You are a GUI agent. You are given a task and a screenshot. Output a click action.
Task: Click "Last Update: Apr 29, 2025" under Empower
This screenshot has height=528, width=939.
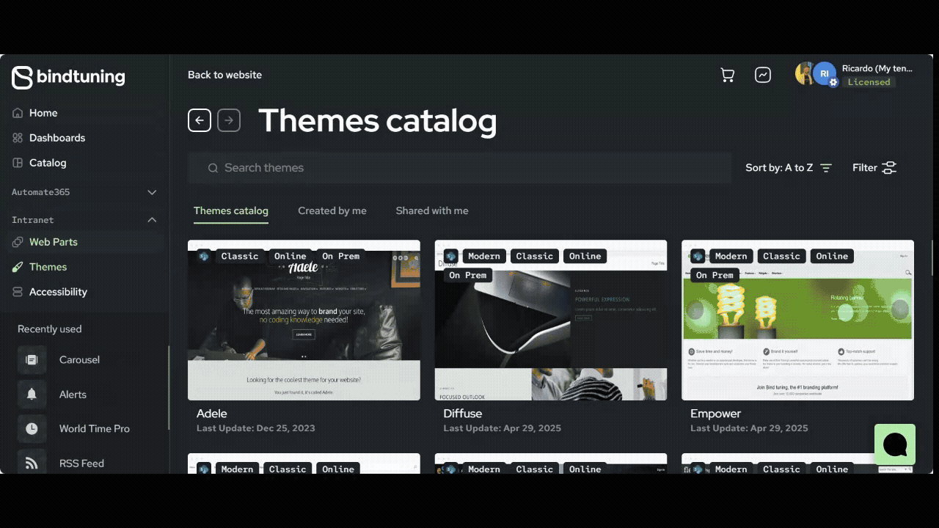pos(749,428)
